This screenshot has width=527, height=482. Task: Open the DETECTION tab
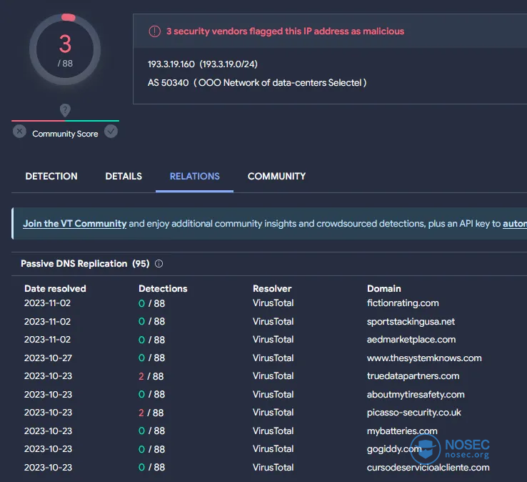click(51, 176)
